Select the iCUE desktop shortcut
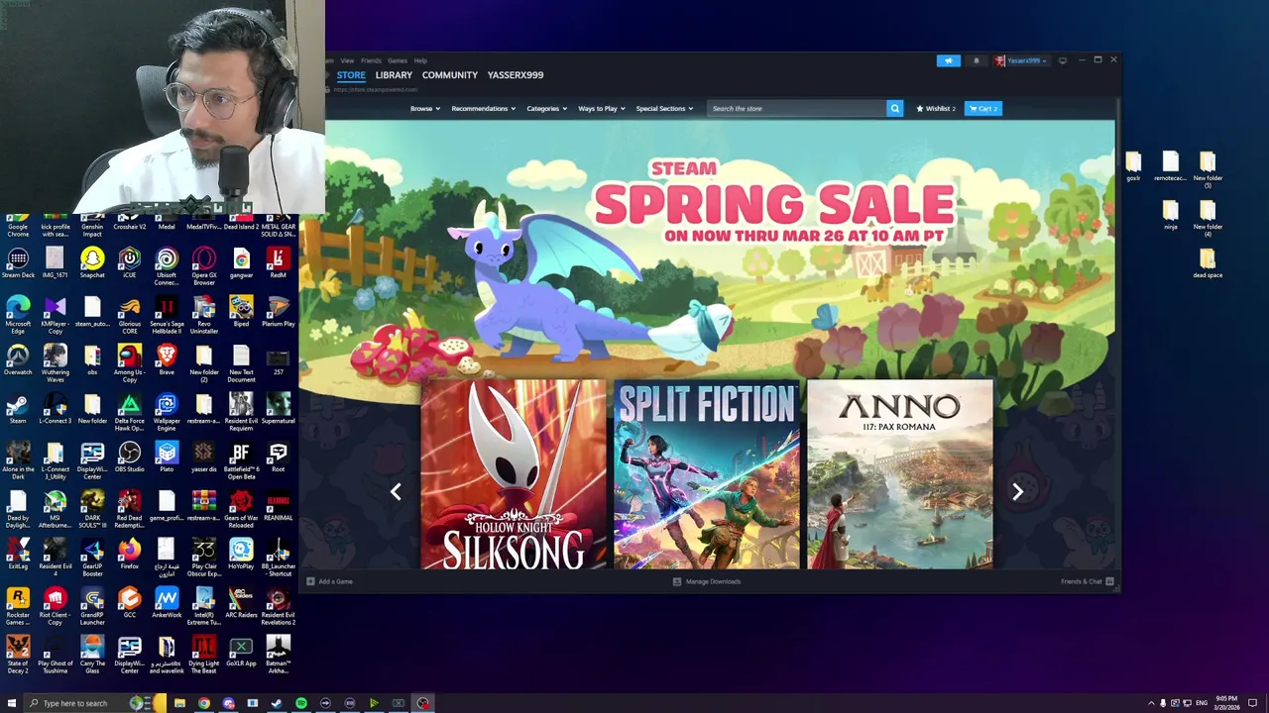The height and width of the screenshot is (713, 1269). tap(129, 263)
